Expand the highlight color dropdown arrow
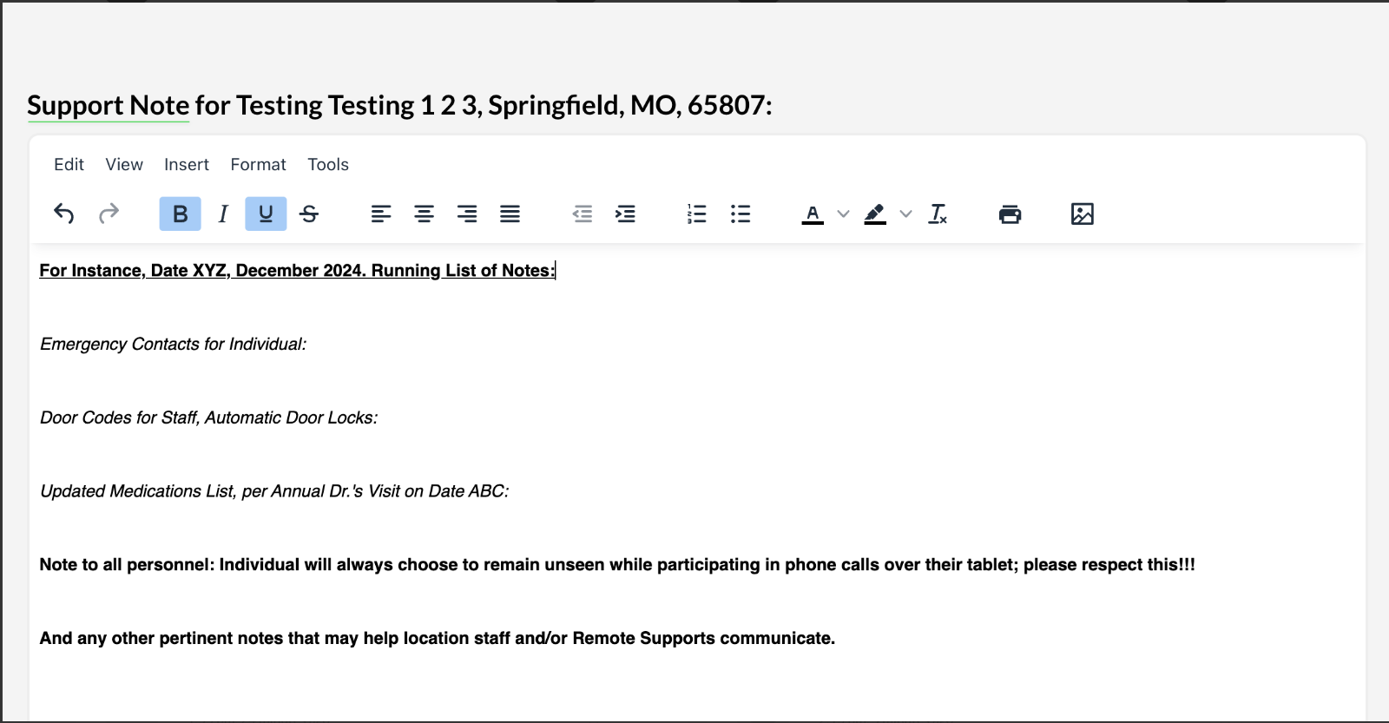The width and height of the screenshot is (1389, 723). pyautogui.click(x=905, y=214)
